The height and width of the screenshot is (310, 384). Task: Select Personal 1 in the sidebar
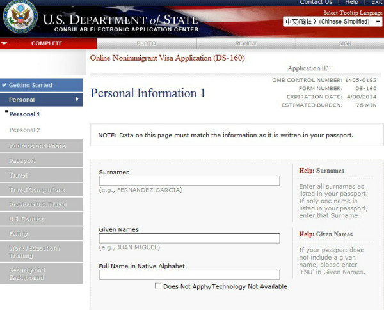24,114
